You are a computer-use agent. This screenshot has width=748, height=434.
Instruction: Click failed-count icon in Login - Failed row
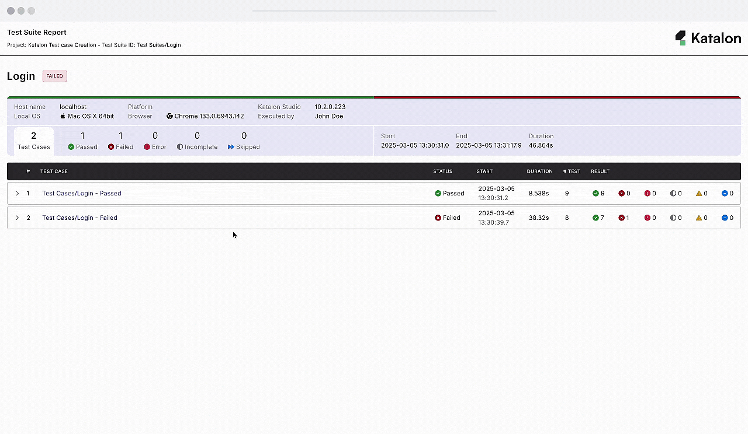pyautogui.click(x=621, y=218)
